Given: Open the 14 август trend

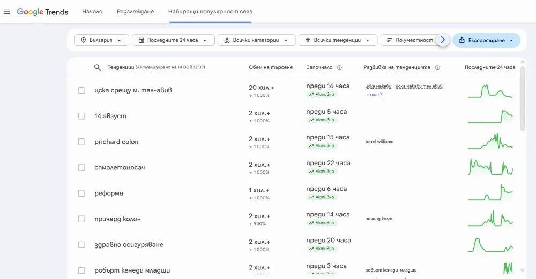Looking at the screenshot, I should [110, 116].
